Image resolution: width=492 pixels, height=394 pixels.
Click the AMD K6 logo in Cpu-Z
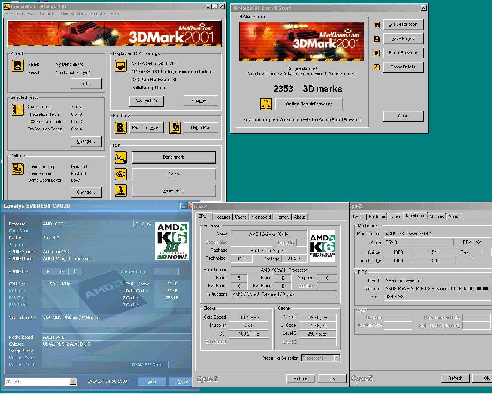click(322, 246)
